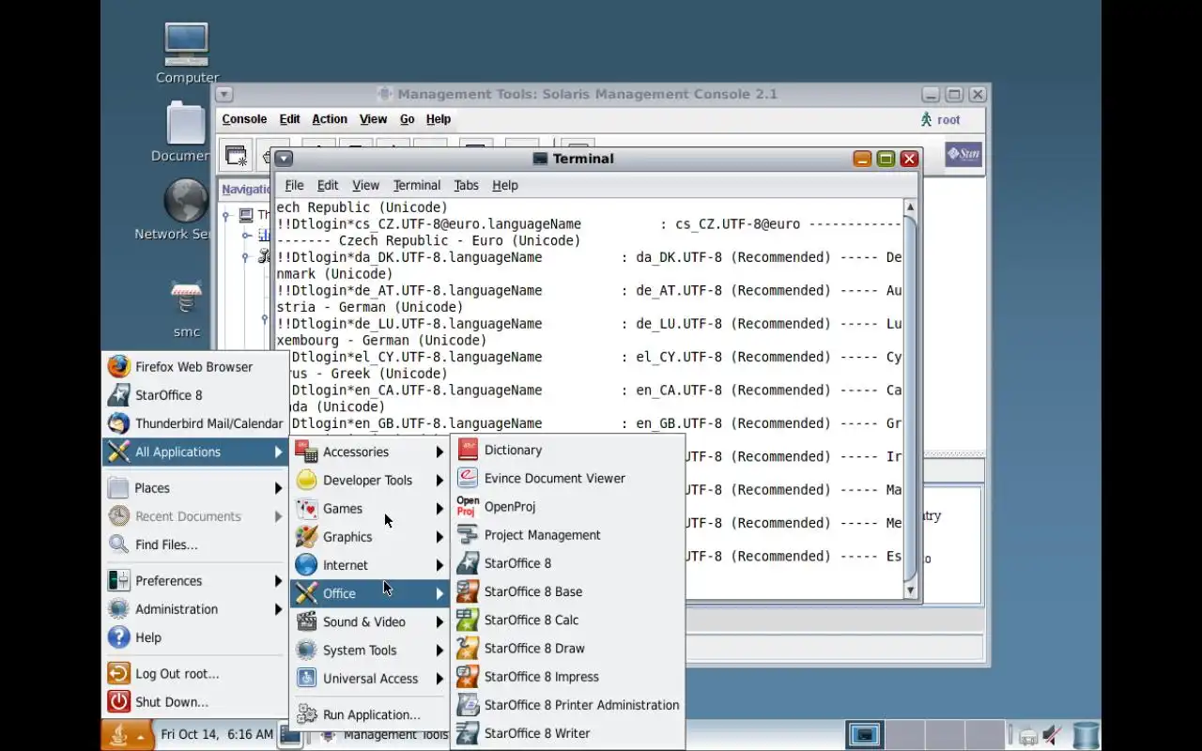1202x751 pixels.
Task: Open Thunderbird Mail/Calendar
Action: coord(194,423)
